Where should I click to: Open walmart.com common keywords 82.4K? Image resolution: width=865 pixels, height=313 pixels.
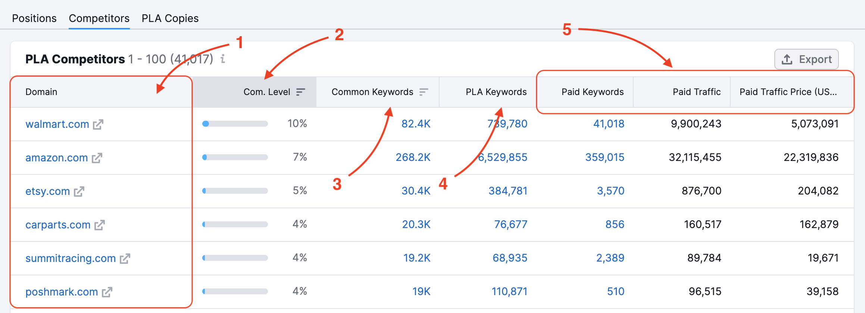coord(416,124)
